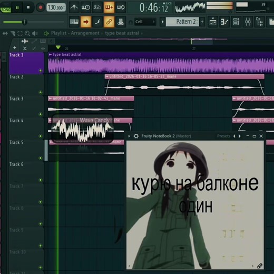Open the Piano roll view icon
Viewport: 274px width, 274px height.
click(x=224, y=22)
